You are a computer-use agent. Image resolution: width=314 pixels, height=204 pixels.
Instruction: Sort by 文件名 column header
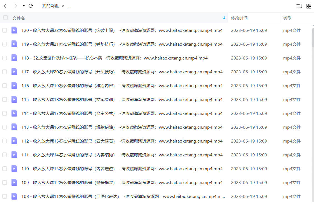click(19, 18)
